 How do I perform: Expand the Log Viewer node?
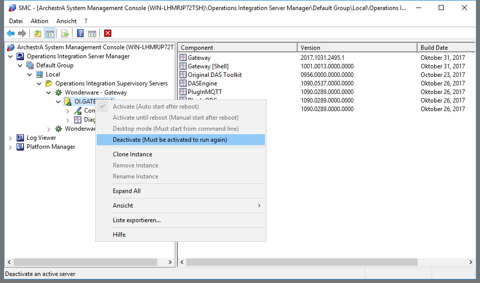point(11,138)
